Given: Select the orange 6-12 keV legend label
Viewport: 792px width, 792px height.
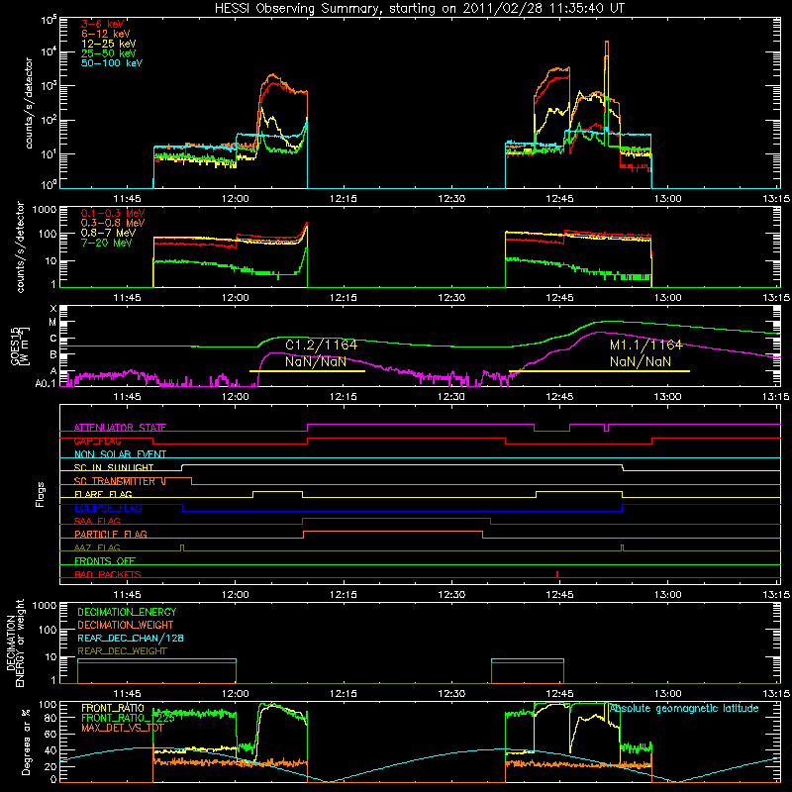Looking at the screenshot, I should [106, 34].
